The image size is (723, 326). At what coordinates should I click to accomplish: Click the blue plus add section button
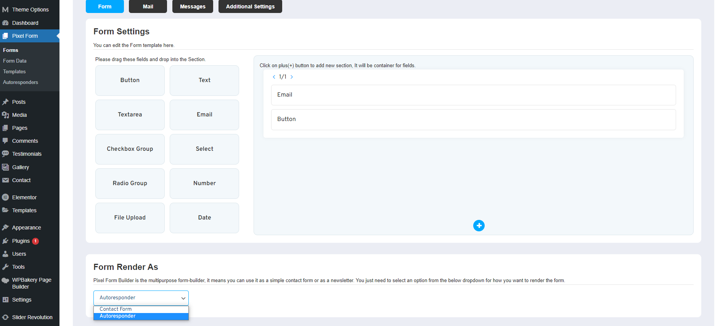[479, 226]
